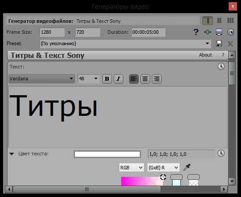Image resolution: width=241 pixels, height=197 pixels.
Task: Toggle Bold text formatting
Action: [x=107, y=79]
